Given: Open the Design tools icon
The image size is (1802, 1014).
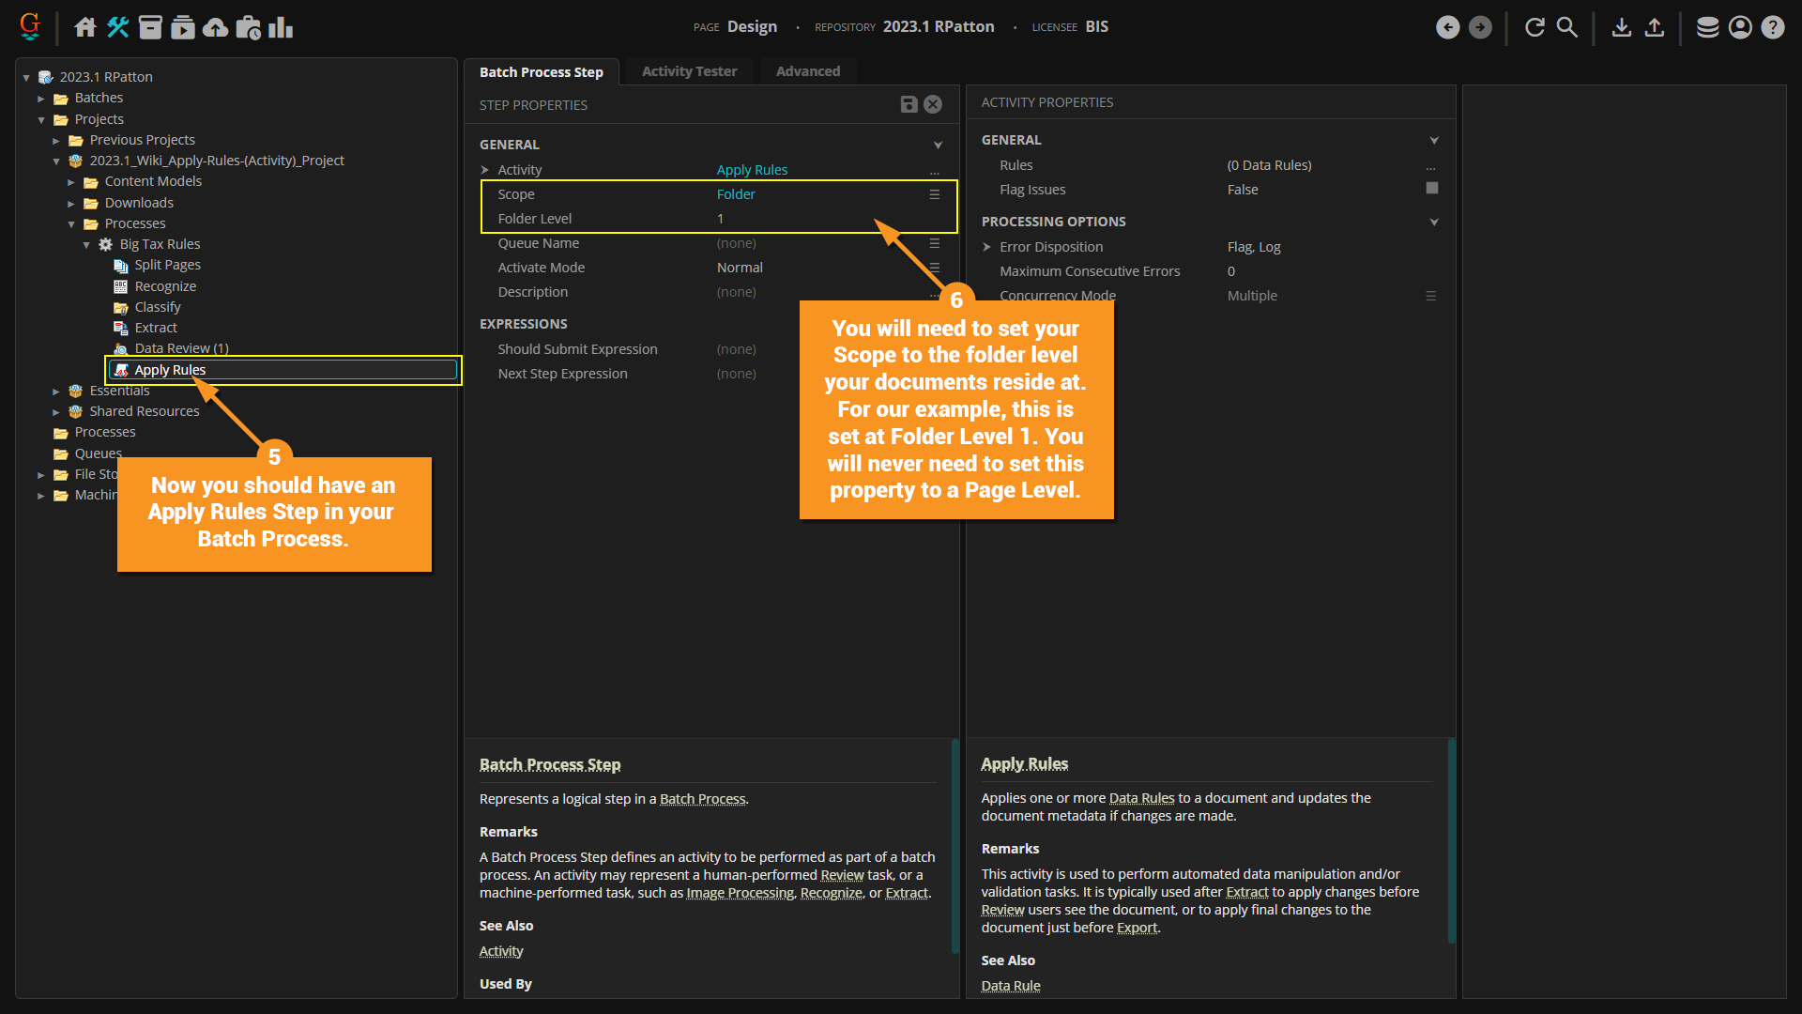Looking at the screenshot, I should (x=118, y=27).
